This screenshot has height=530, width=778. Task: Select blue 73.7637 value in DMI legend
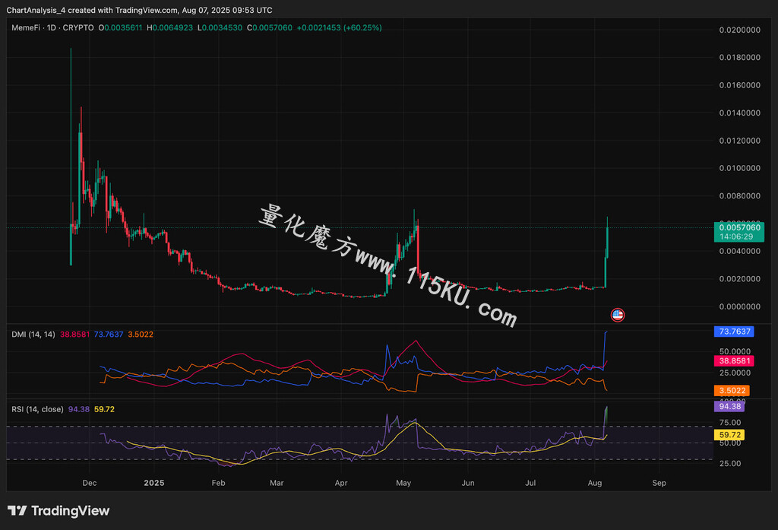109,335
